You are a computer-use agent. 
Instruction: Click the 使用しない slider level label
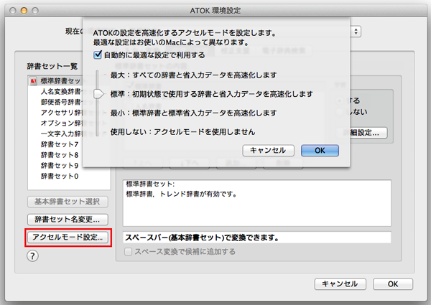pyautogui.click(x=182, y=132)
